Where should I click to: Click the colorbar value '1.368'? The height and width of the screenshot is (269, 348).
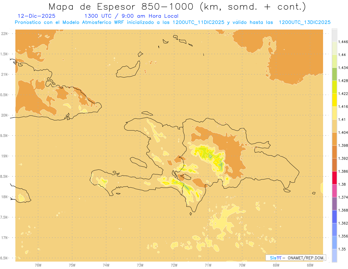343,210
